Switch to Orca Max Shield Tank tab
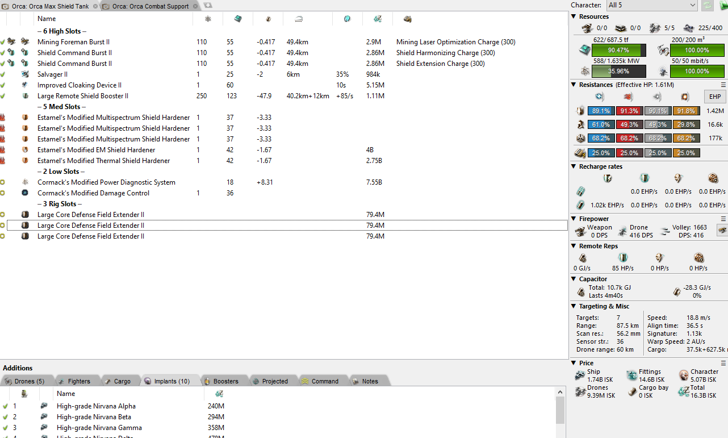728x438 pixels. pos(50,6)
